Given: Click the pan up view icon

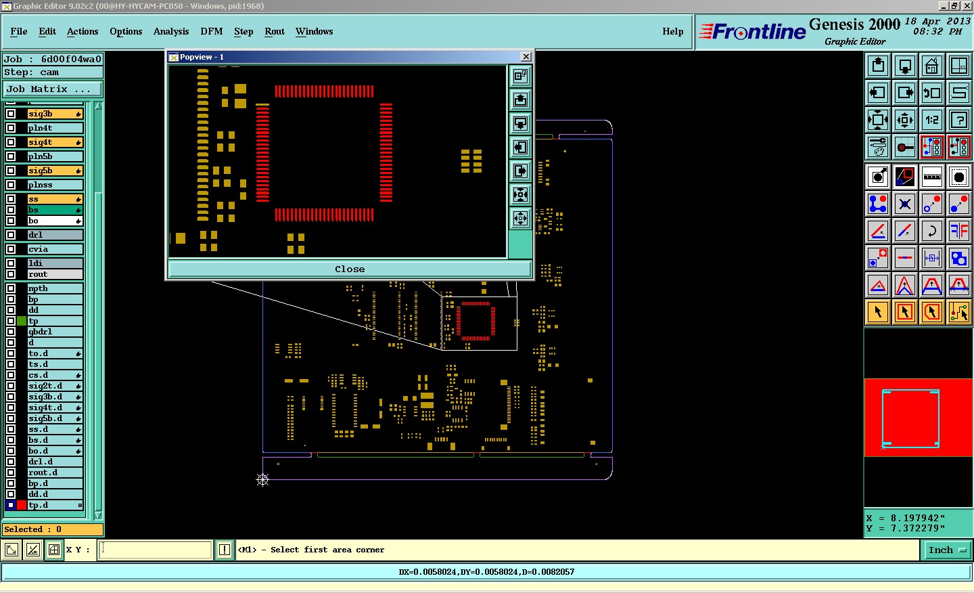Looking at the screenshot, I should [x=878, y=66].
